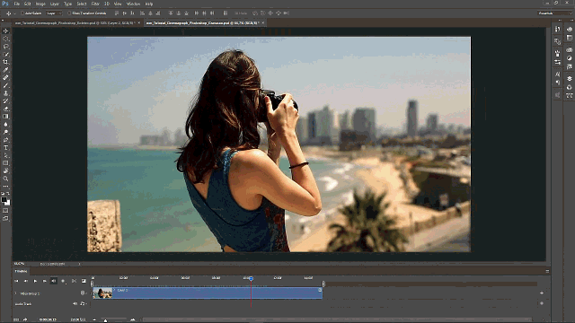The image size is (575, 323).
Task: Click the transition icon in timeline controls
Action: (x=84, y=281)
